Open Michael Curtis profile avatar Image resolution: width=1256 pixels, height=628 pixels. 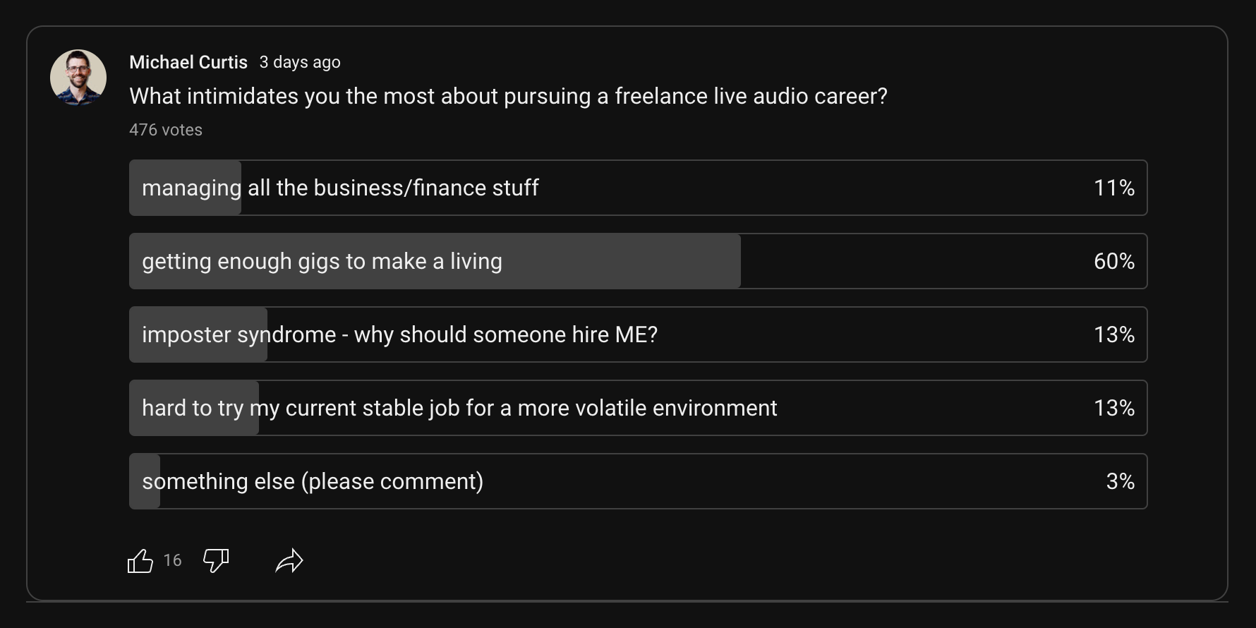pyautogui.click(x=78, y=78)
